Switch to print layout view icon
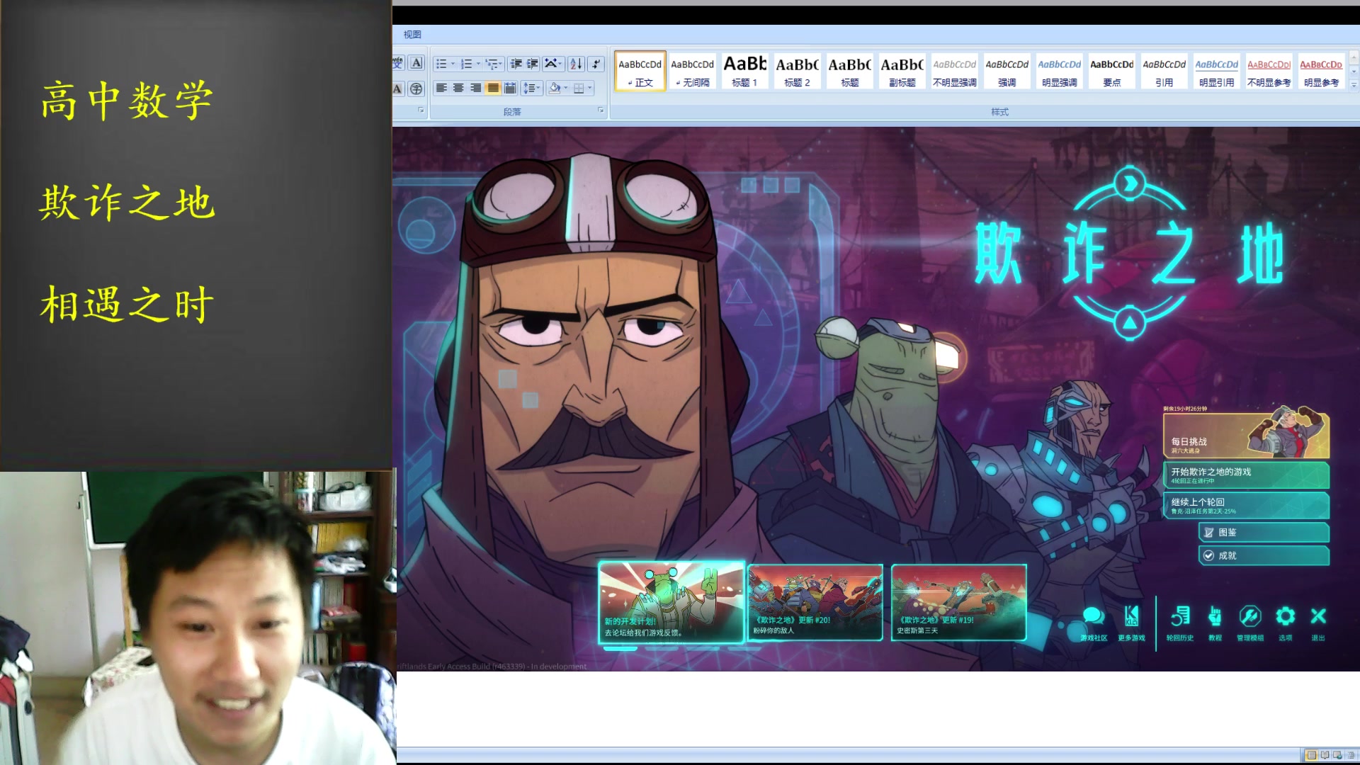The height and width of the screenshot is (765, 1360). click(x=1311, y=755)
